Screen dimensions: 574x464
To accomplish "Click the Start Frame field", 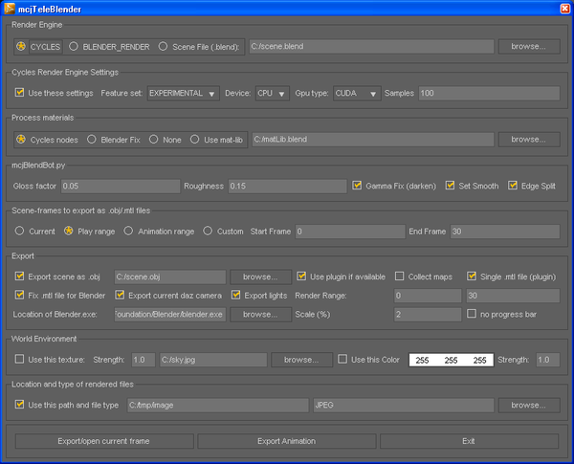I will click(350, 232).
